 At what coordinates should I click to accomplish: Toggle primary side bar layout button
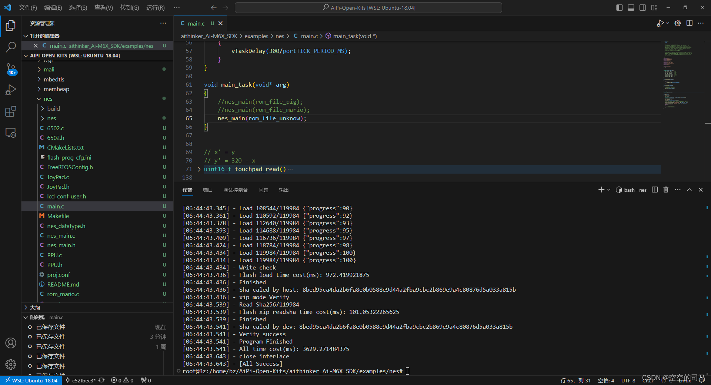619,7
